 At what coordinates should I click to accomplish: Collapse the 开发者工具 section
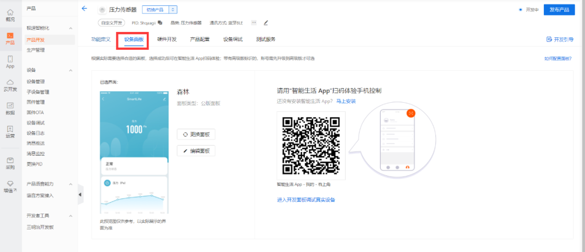[x=71, y=216]
